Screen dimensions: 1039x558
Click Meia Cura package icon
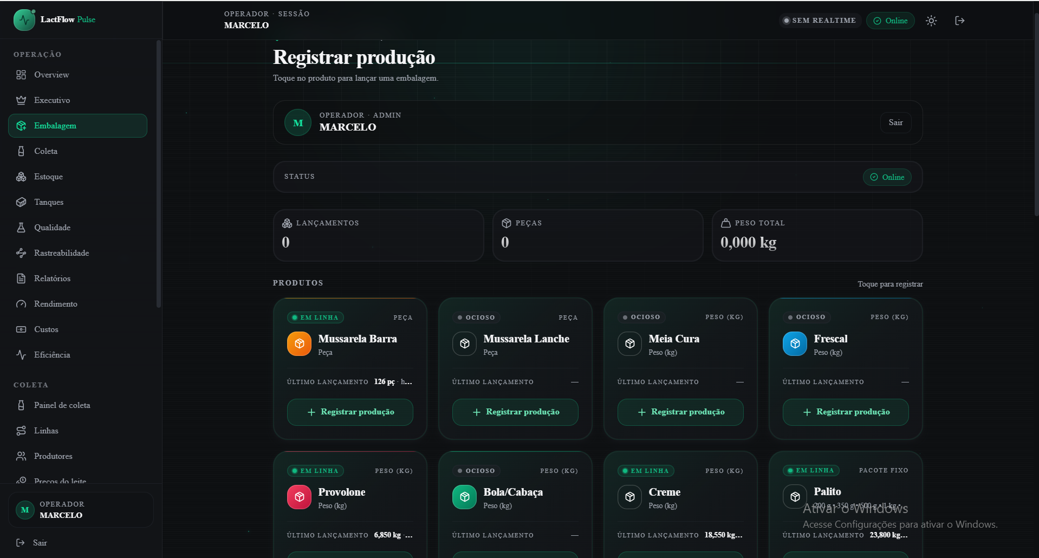point(629,343)
